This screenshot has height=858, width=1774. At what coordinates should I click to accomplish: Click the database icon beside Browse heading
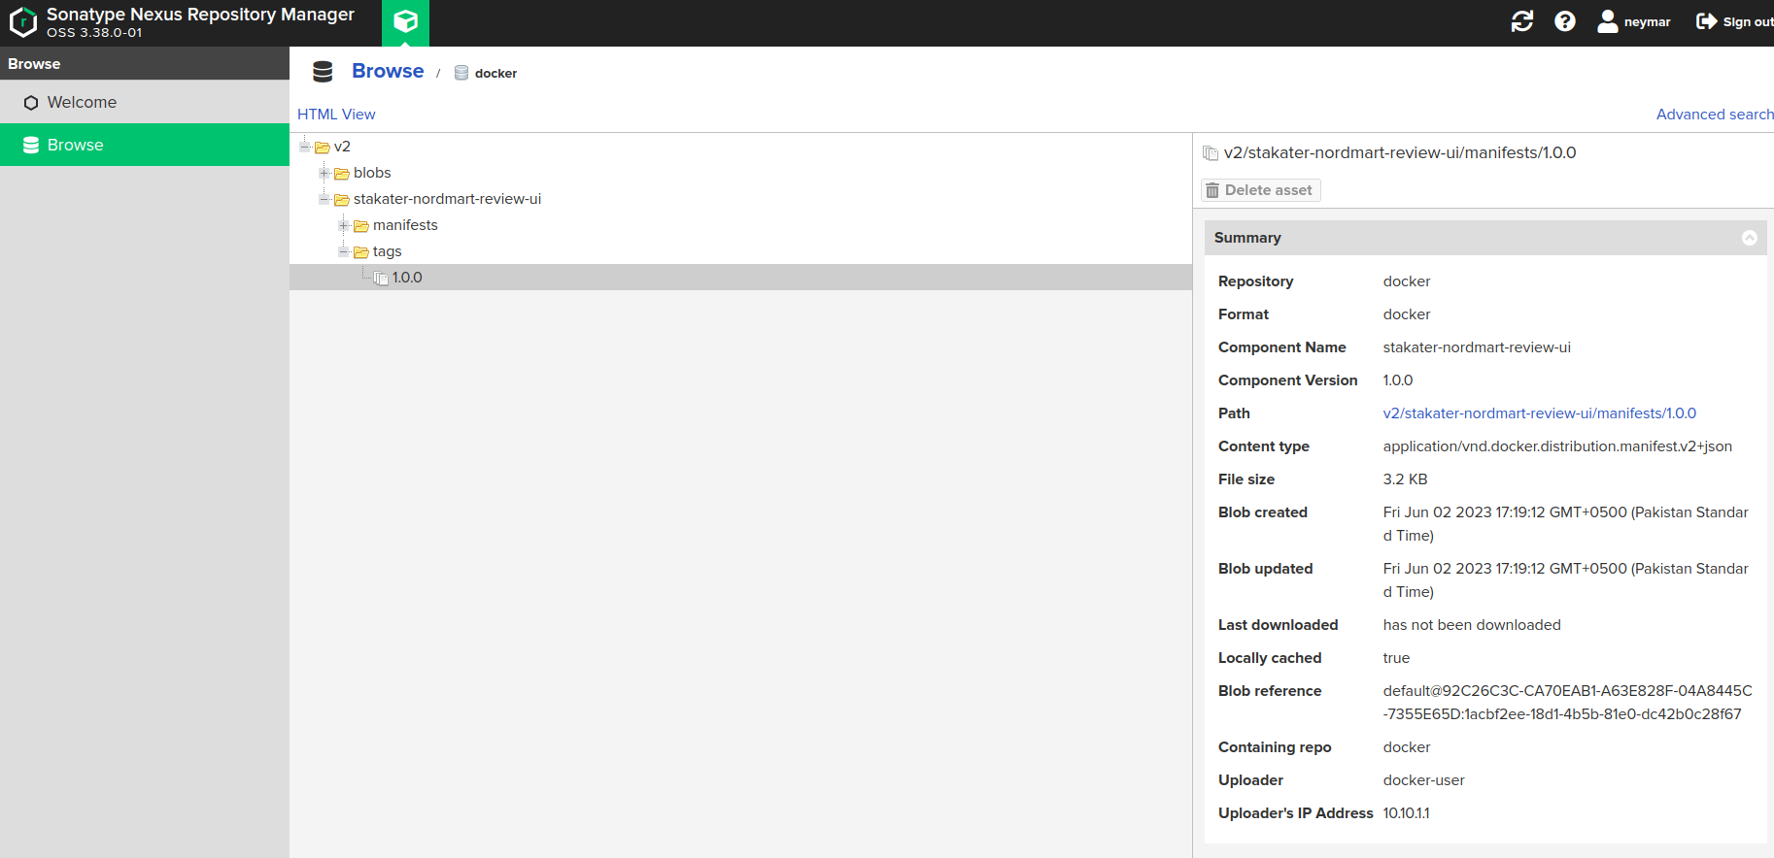(323, 72)
